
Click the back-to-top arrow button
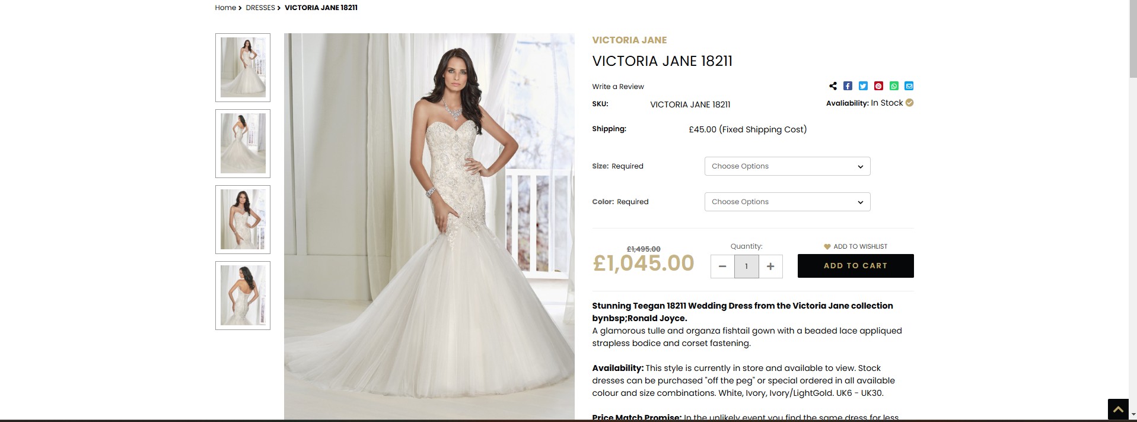1118,410
